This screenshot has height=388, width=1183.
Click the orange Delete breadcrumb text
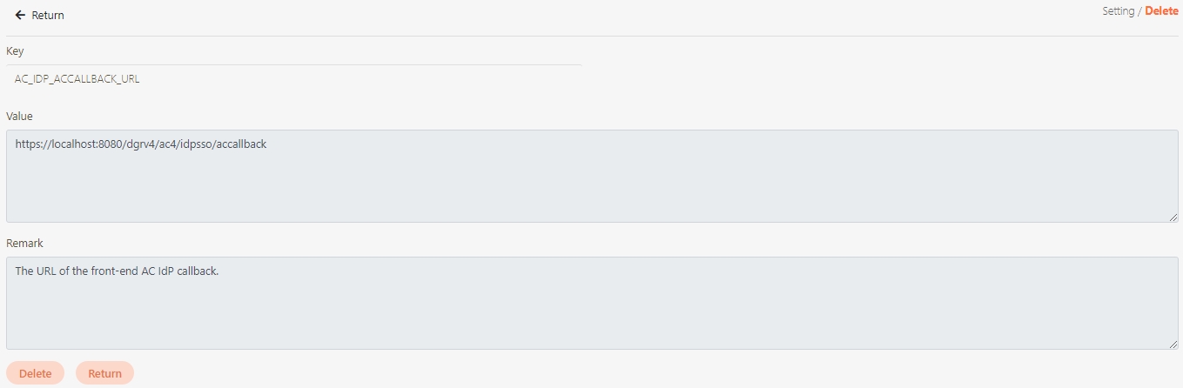tap(1161, 11)
